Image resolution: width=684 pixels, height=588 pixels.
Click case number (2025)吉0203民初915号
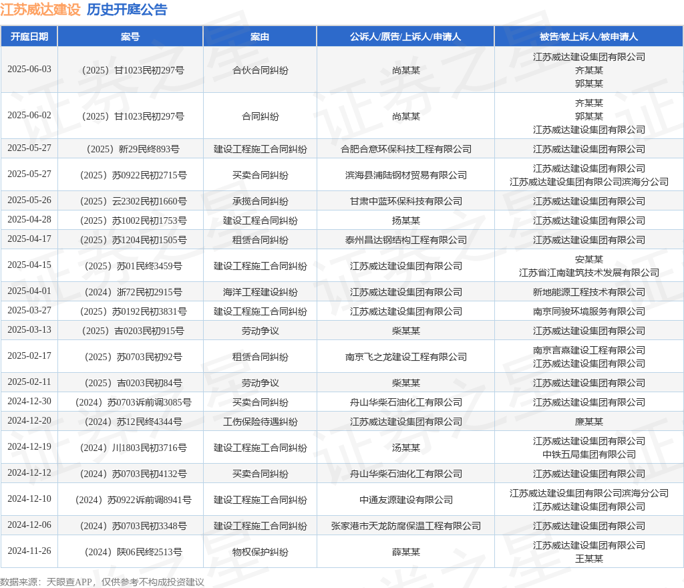click(x=133, y=331)
